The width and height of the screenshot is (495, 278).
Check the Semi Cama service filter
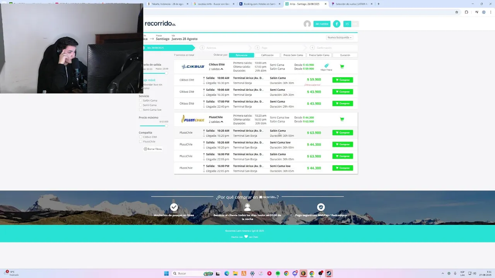click(x=141, y=105)
